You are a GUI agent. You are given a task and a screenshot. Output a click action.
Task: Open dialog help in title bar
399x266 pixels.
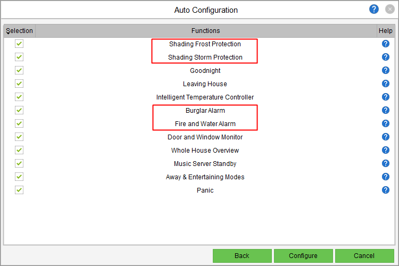coord(374,9)
